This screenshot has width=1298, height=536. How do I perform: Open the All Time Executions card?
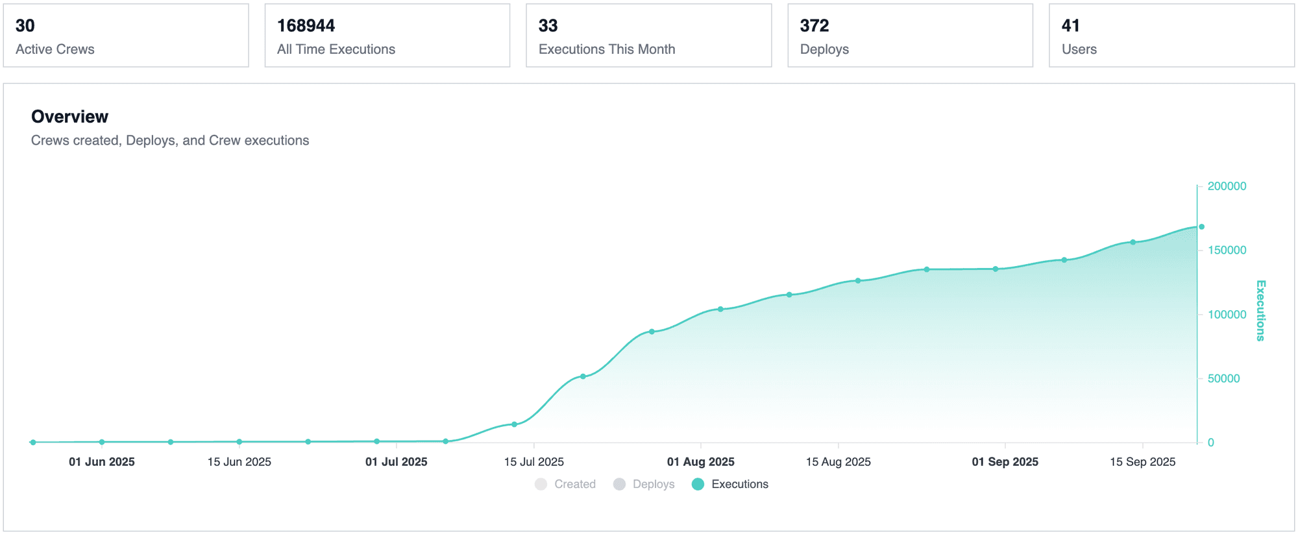coord(387,36)
